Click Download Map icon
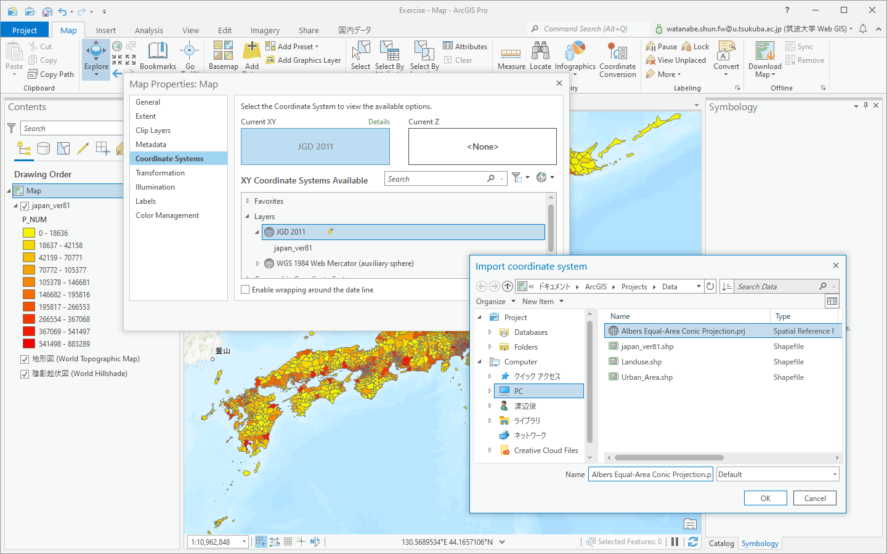This screenshot has width=887, height=554. [x=764, y=51]
